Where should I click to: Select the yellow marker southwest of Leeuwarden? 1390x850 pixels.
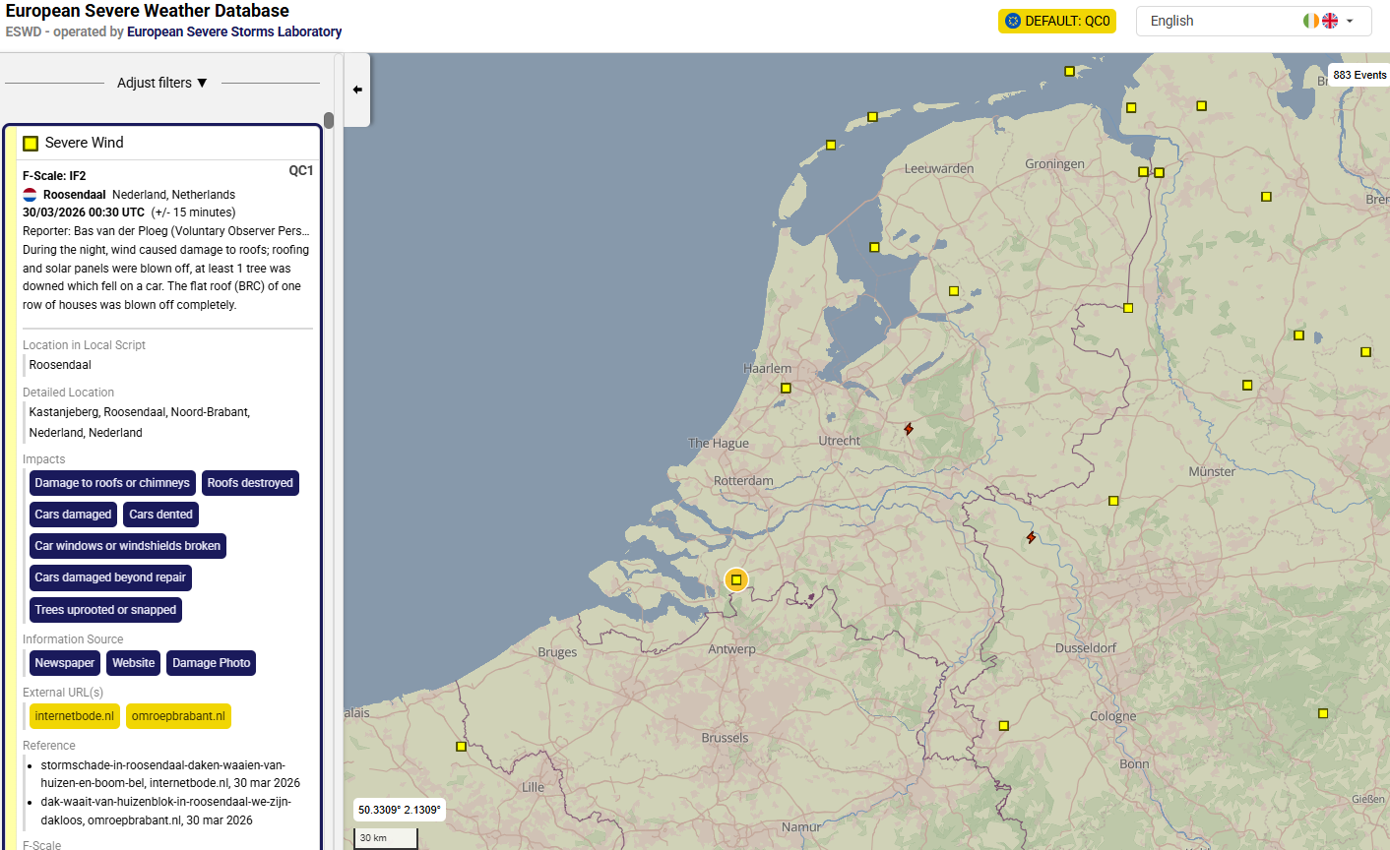point(874,247)
